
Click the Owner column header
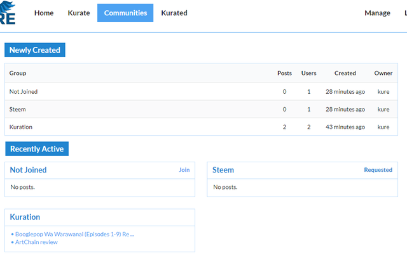point(383,74)
